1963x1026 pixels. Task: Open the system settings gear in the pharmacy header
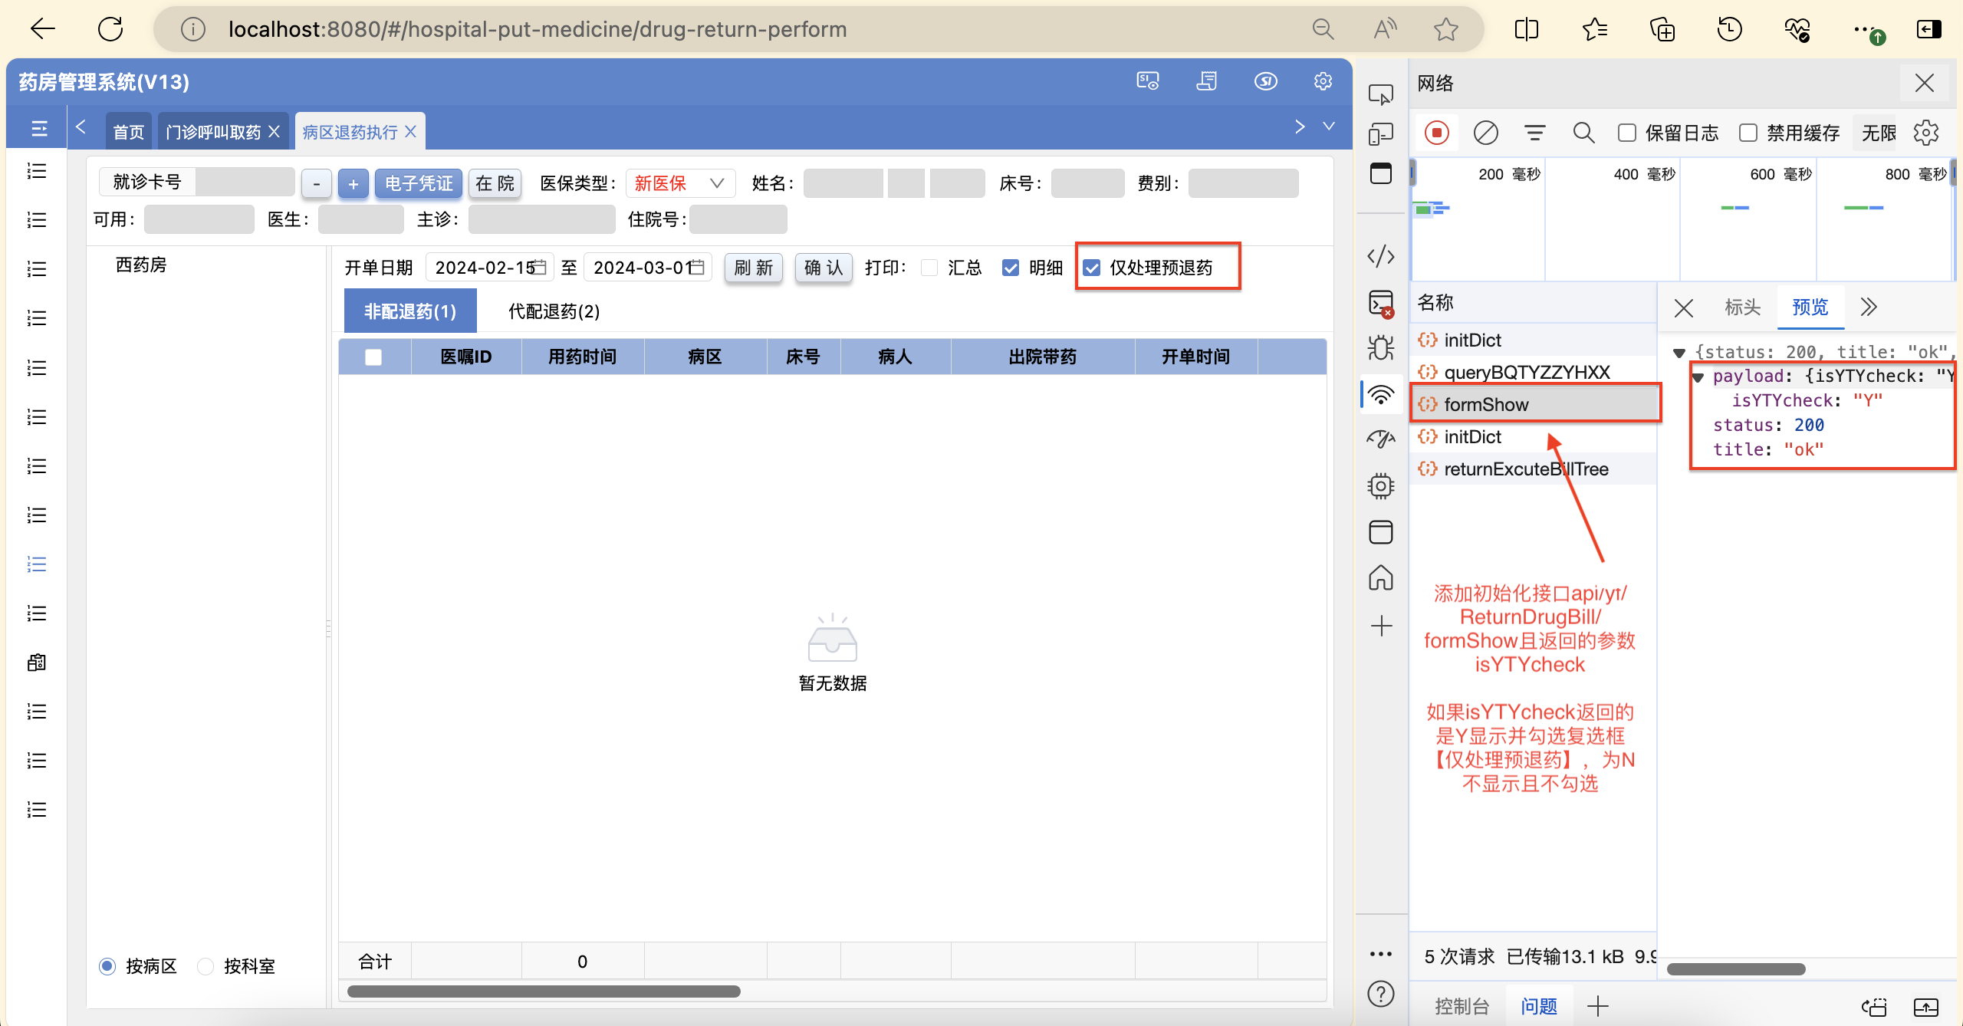1323,81
